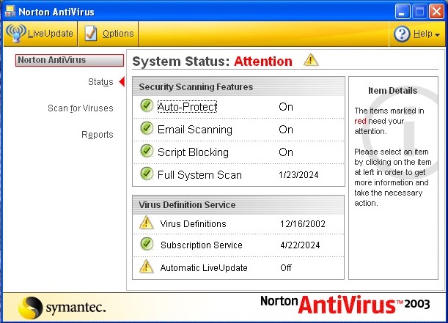Viewport: 448px width, 323px height.
Task: Click the Help question mark icon
Action: click(x=402, y=34)
